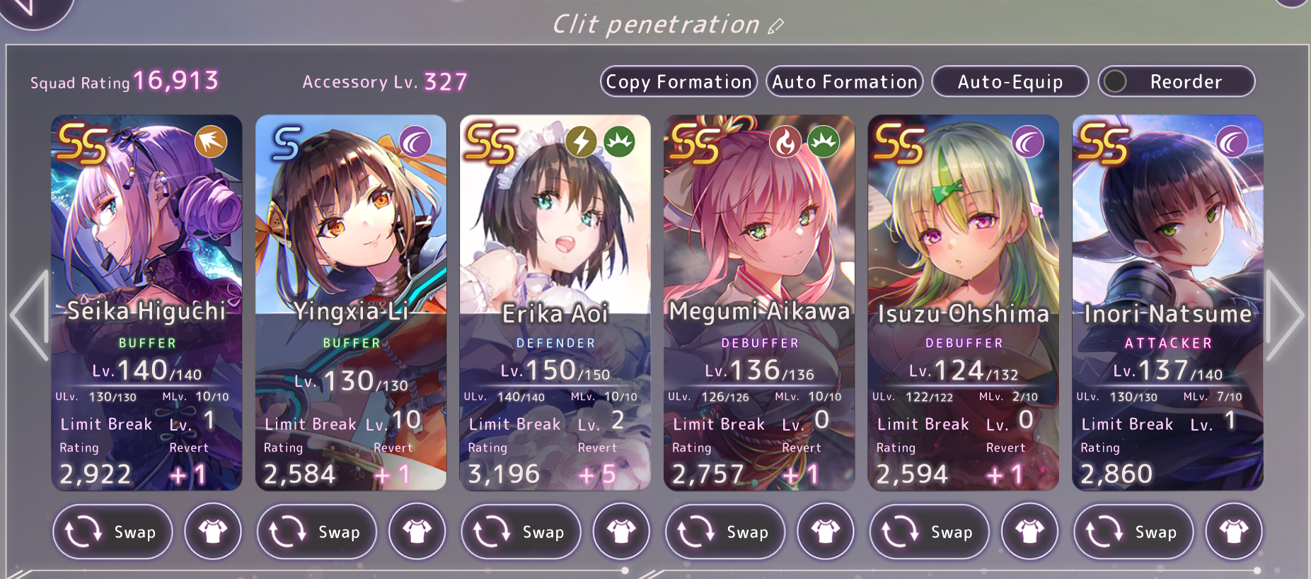Click the Auto Formation button
The height and width of the screenshot is (579, 1311).
(845, 81)
